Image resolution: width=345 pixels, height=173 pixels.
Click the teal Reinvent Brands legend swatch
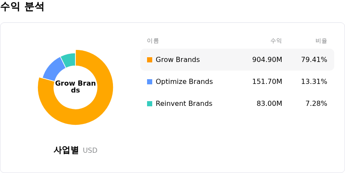point(150,104)
